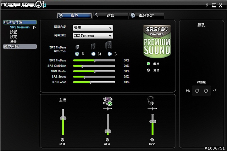
Task: Open 設定 in the left sidebar
Action: 13,37
